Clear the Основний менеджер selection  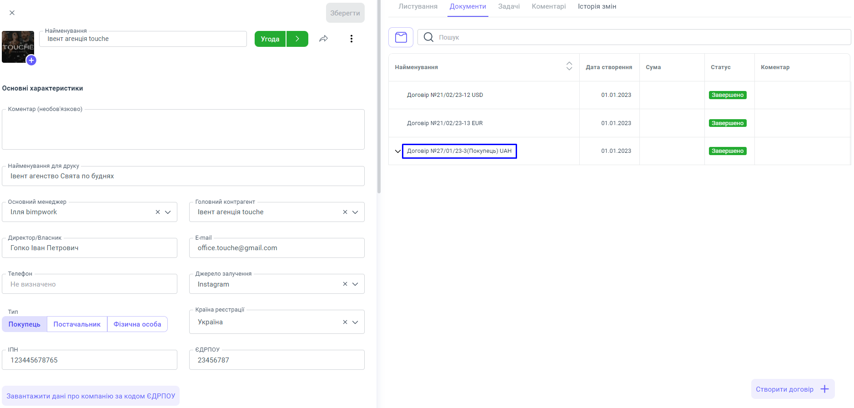click(x=158, y=212)
